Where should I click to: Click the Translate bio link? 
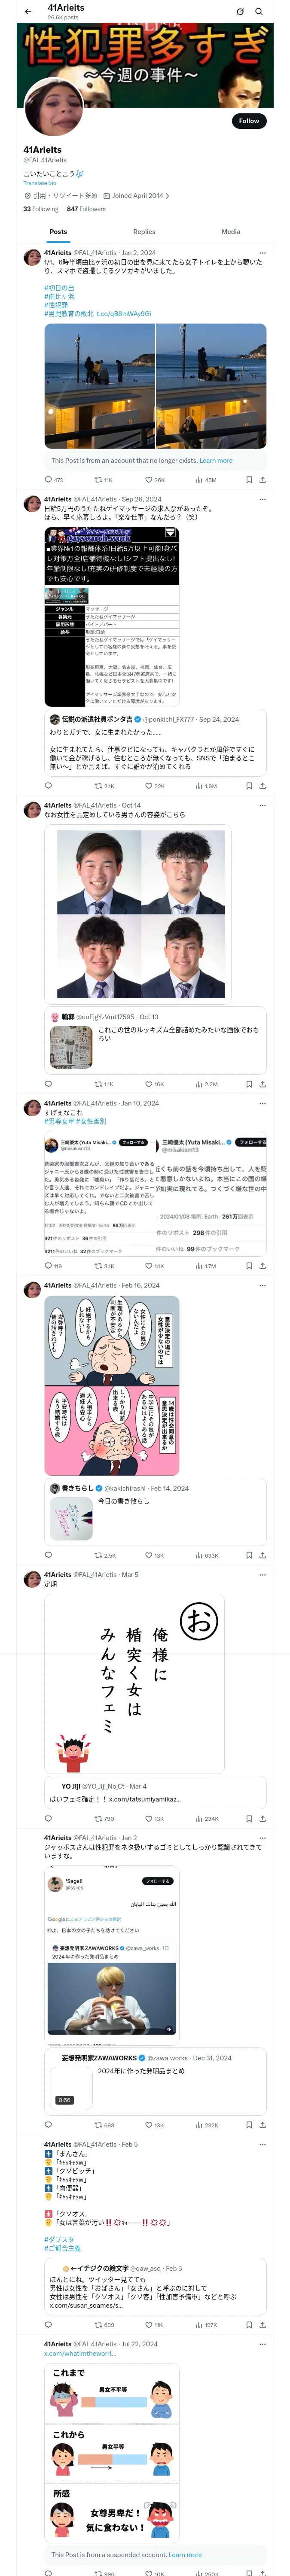(40, 183)
